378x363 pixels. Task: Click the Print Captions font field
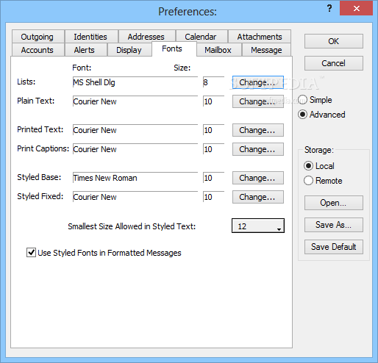[135, 149]
